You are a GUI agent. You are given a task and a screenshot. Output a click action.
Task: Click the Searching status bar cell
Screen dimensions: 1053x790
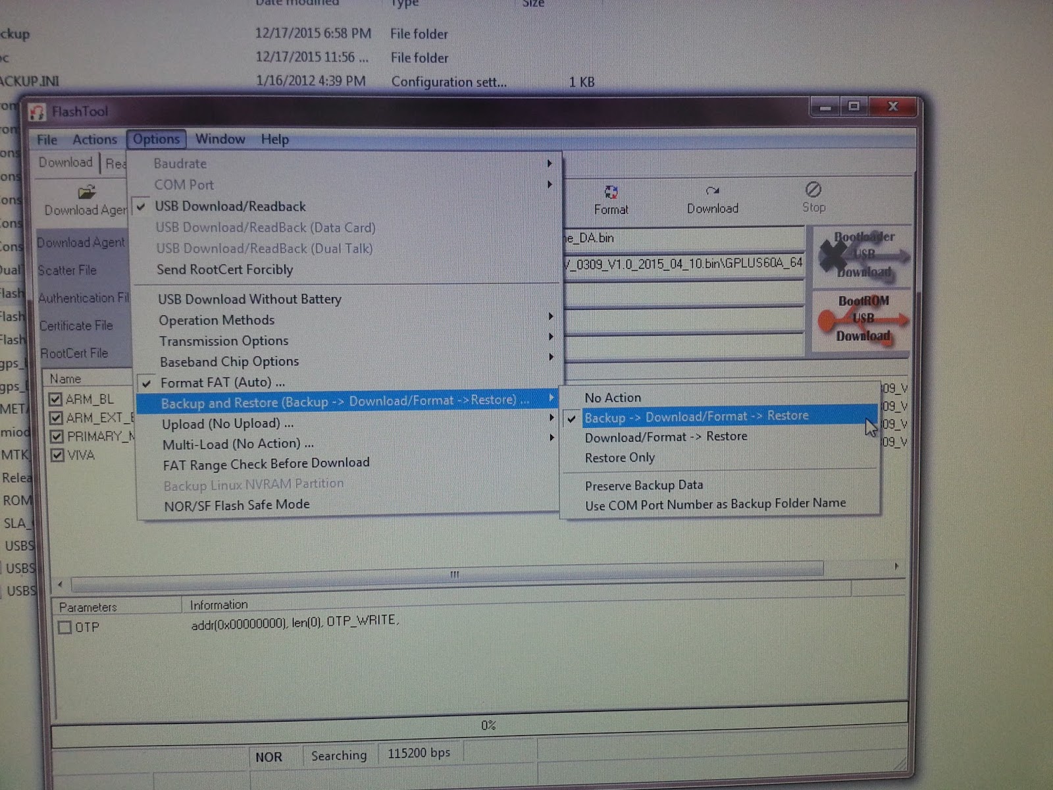click(x=339, y=755)
